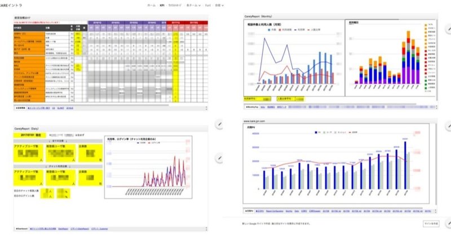Click the チャット利用企業 section header bar
Screen dimensions: 451x236
tap(58, 166)
